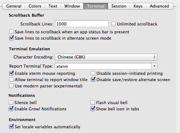180x133 pixels.
Task: Uncheck Show bell icon in tabs
Action: pos(93,109)
